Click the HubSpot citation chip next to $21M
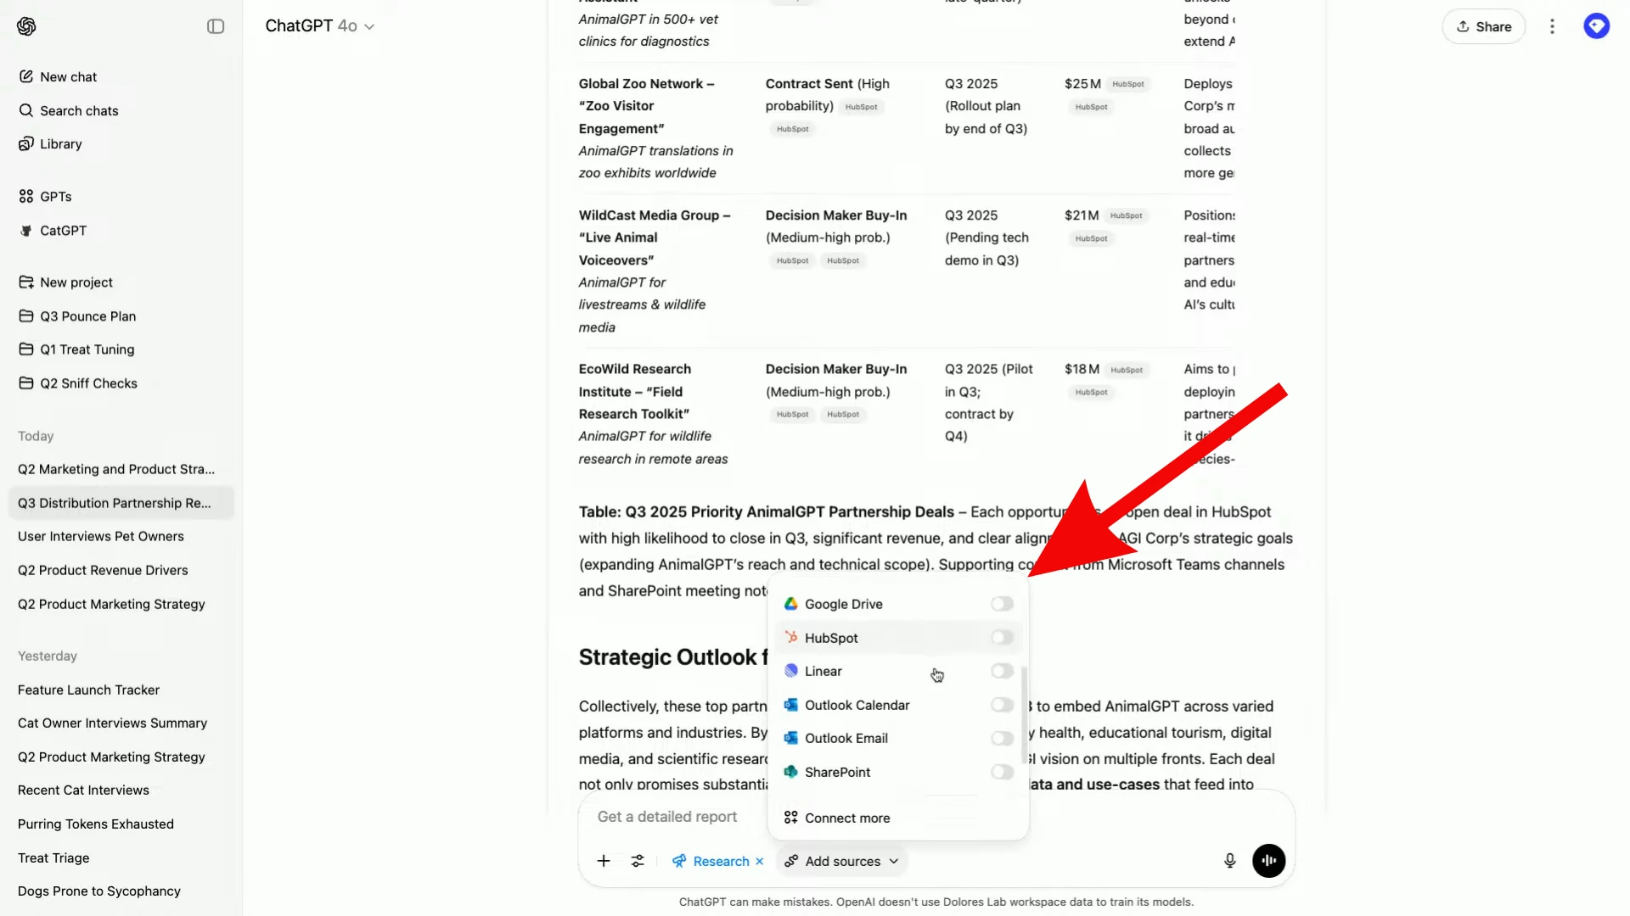The width and height of the screenshot is (1630, 916). (x=1127, y=215)
